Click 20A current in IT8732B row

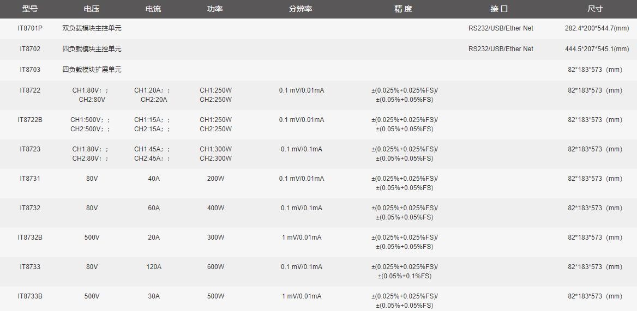coord(154,237)
